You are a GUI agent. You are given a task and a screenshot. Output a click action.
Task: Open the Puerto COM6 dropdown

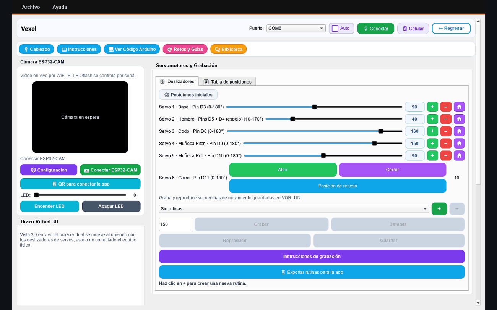coord(296,28)
